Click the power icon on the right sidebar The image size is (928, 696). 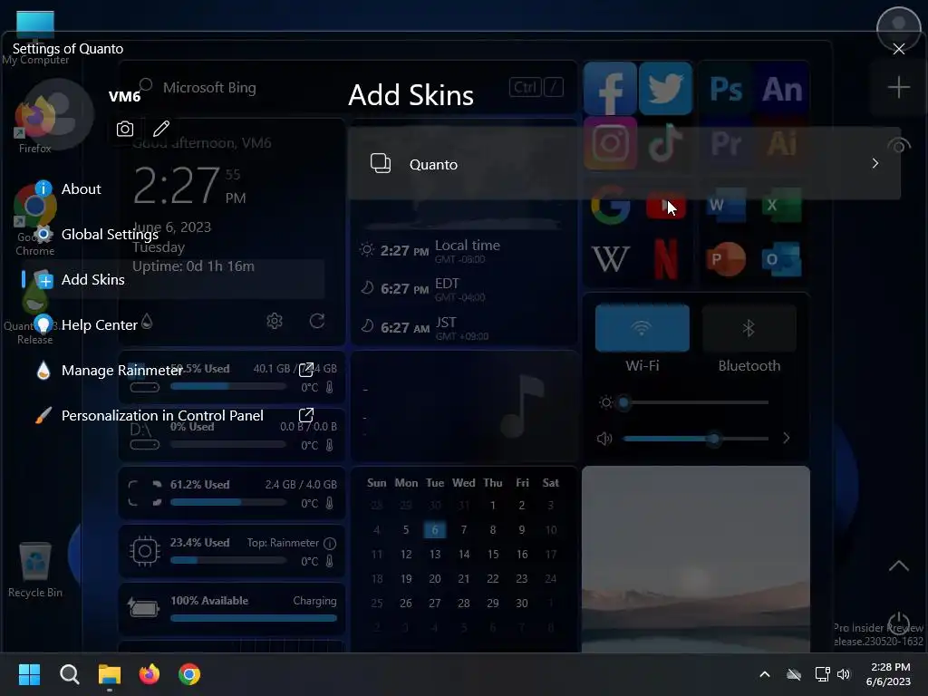[898, 623]
